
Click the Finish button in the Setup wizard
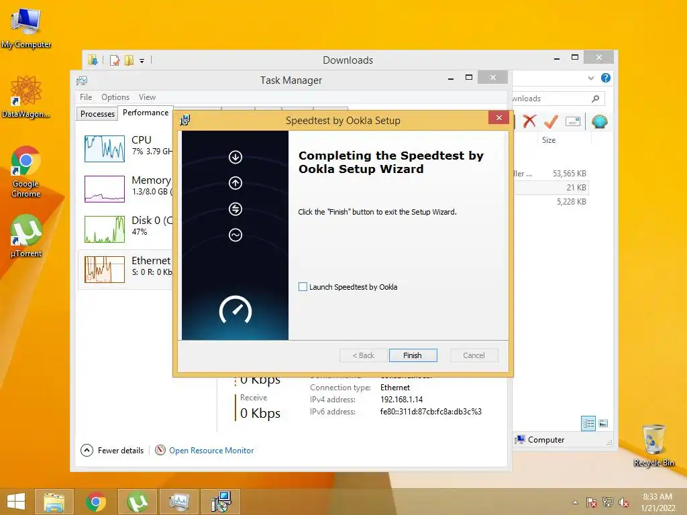[x=413, y=355]
